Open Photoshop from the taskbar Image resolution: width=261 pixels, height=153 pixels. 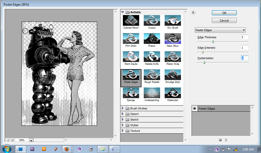coord(21,149)
